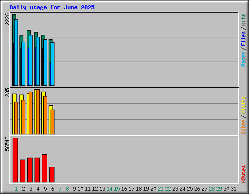
Task: Click the 'Pages' legend label
Action: [x=243, y=59]
